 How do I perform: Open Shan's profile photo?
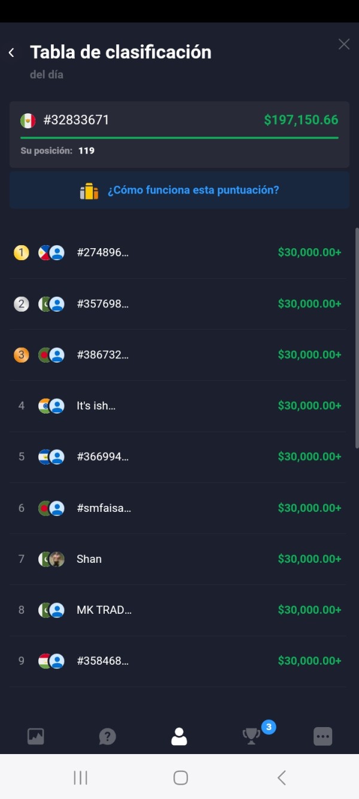coord(57,559)
